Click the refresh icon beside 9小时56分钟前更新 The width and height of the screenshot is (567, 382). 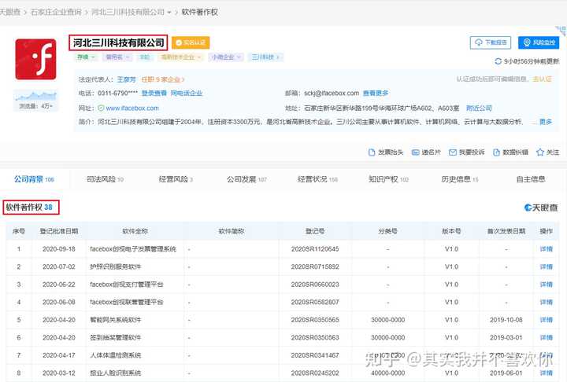pos(498,61)
